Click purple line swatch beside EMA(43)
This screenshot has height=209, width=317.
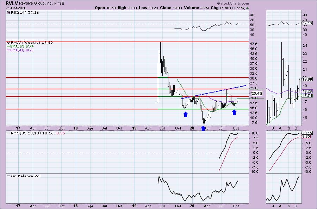[8, 50]
